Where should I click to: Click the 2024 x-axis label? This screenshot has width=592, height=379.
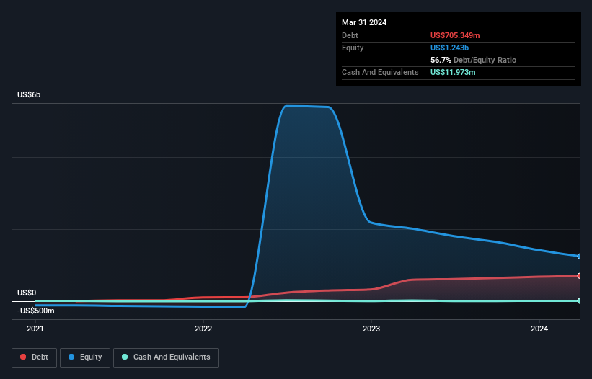(x=539, y=329)
